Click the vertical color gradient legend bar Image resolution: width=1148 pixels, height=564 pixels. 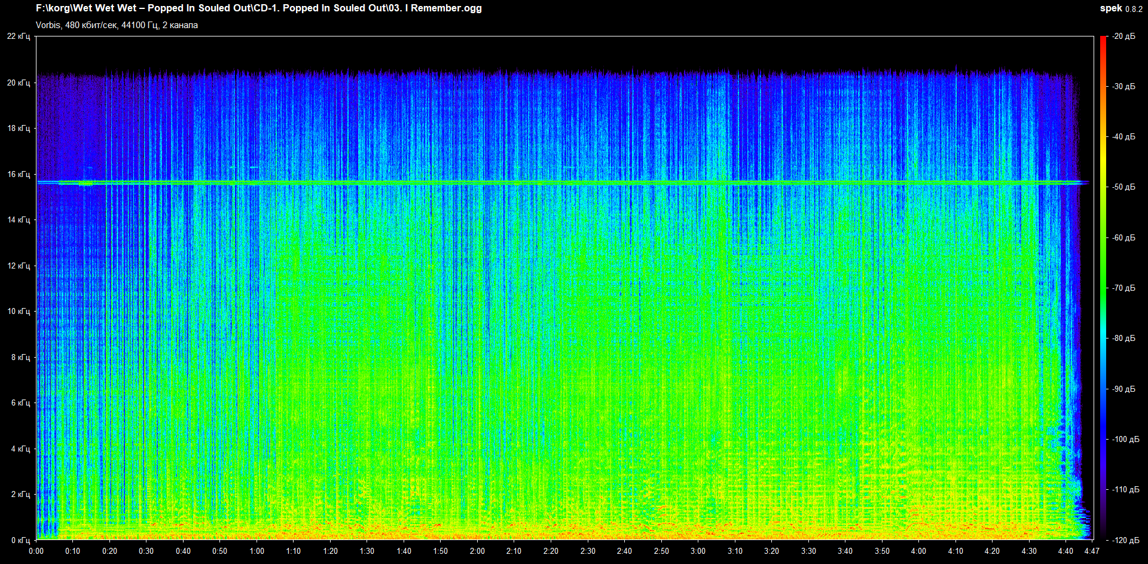point(1103,287)
